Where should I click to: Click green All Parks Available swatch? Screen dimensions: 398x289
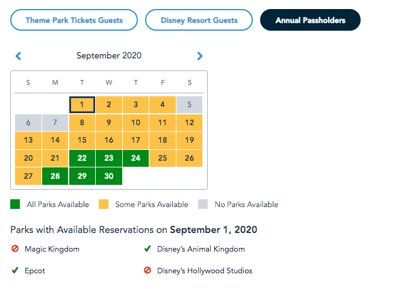click(16, 204)
